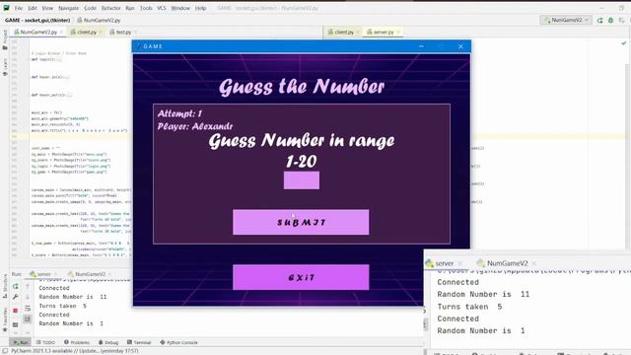
Task: Click 'Random Number is 11' in left console
Action: tap(73, 297)
